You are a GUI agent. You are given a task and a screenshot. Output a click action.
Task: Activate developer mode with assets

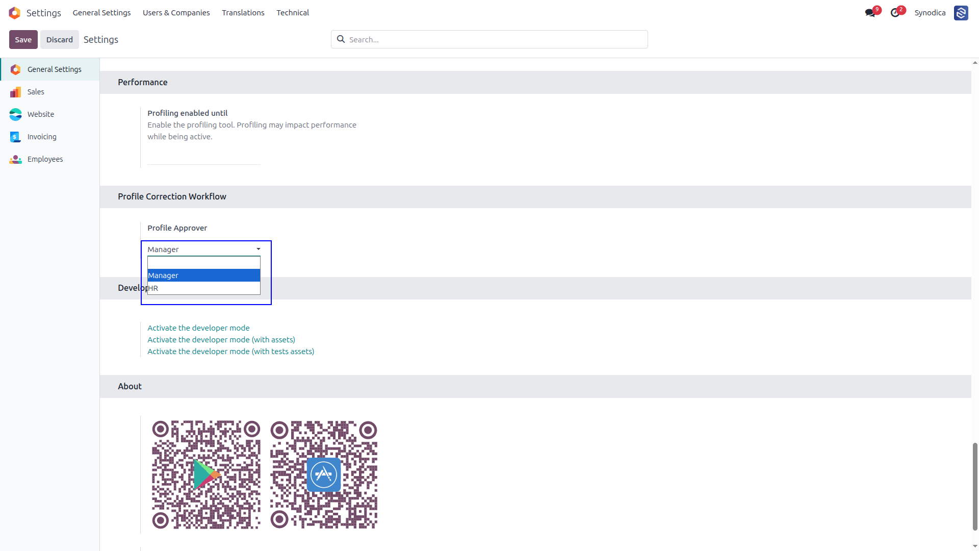pos(221,340)
